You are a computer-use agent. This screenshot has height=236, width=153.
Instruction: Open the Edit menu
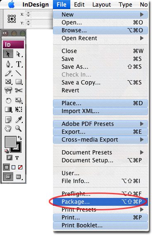coord(79,5)
